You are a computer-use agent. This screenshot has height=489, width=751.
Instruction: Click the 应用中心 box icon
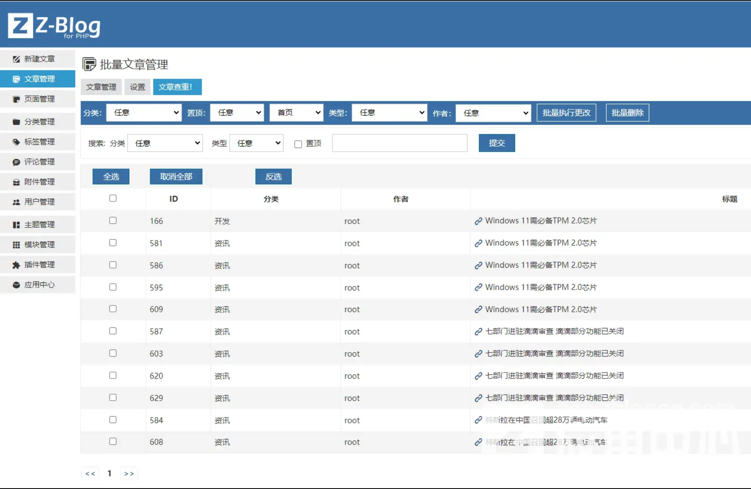click(x=16, y=285)
